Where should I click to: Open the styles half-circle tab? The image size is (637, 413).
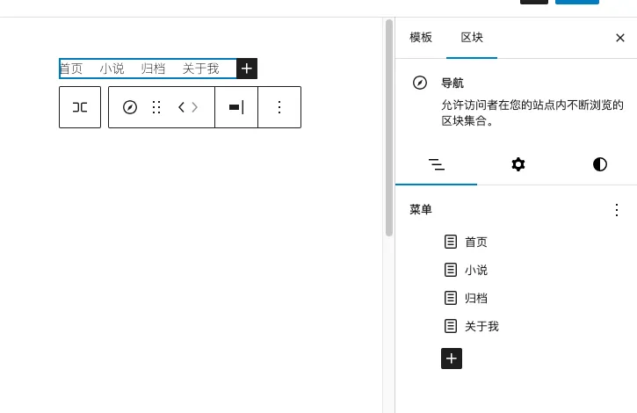coord(600,164)
